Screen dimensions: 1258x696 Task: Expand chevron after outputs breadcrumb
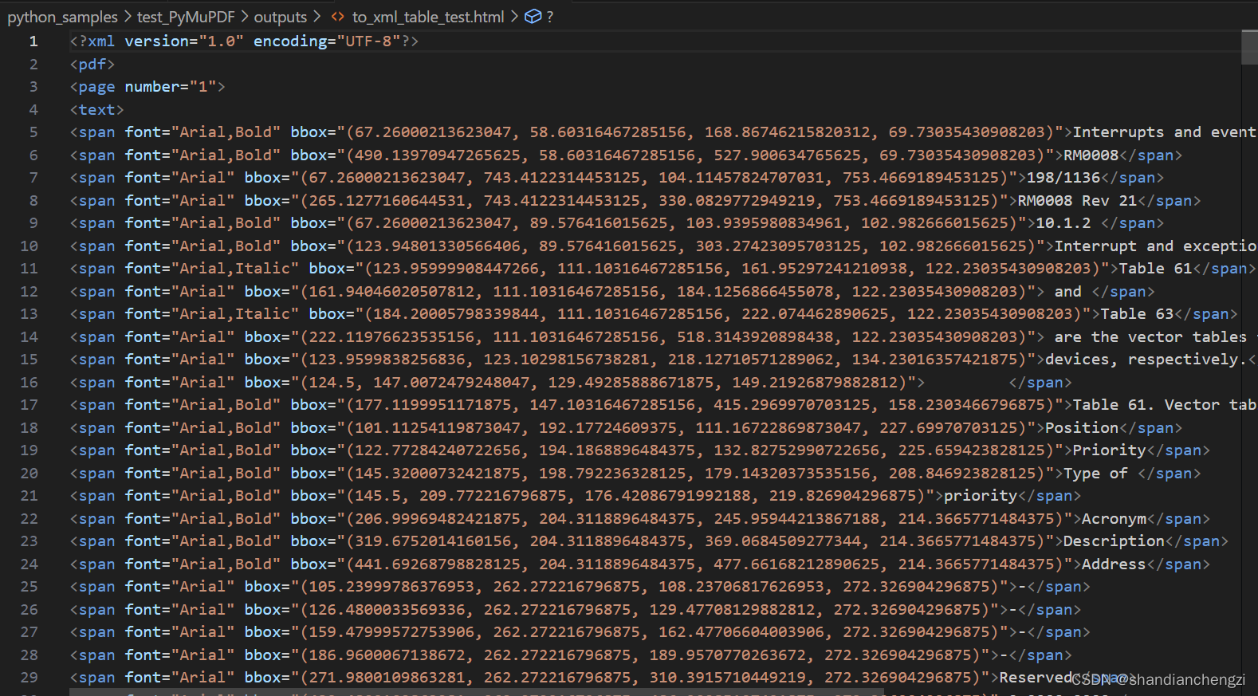coord(317,17)
